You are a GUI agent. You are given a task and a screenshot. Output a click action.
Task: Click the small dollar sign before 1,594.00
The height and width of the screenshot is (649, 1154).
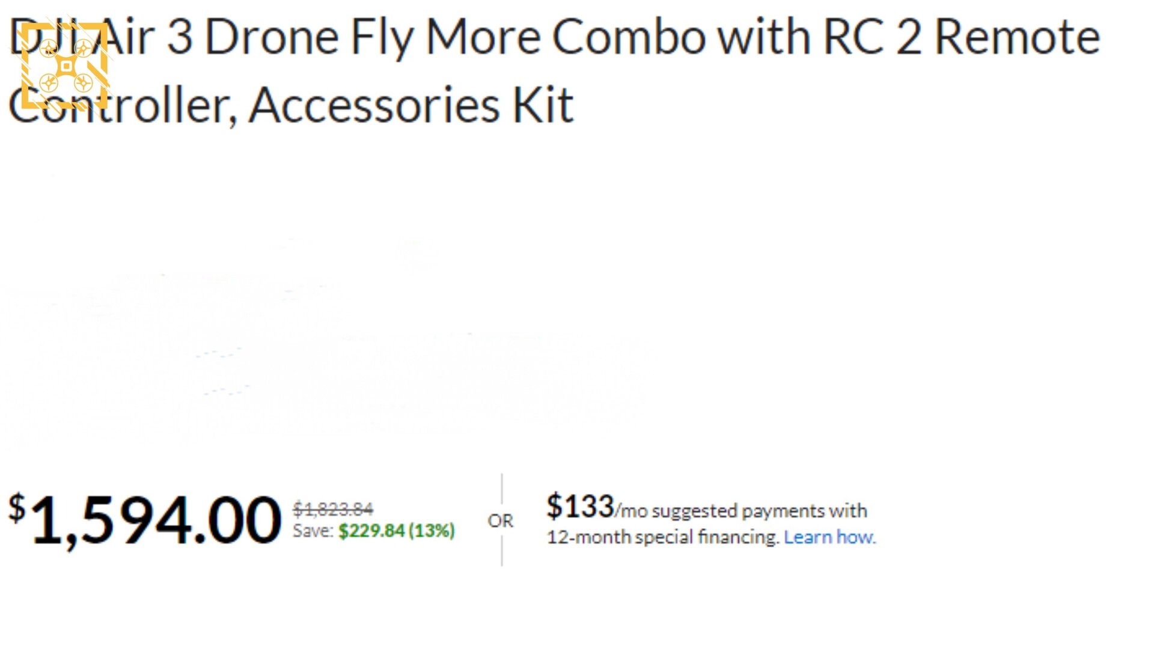[x=17, y=508]
